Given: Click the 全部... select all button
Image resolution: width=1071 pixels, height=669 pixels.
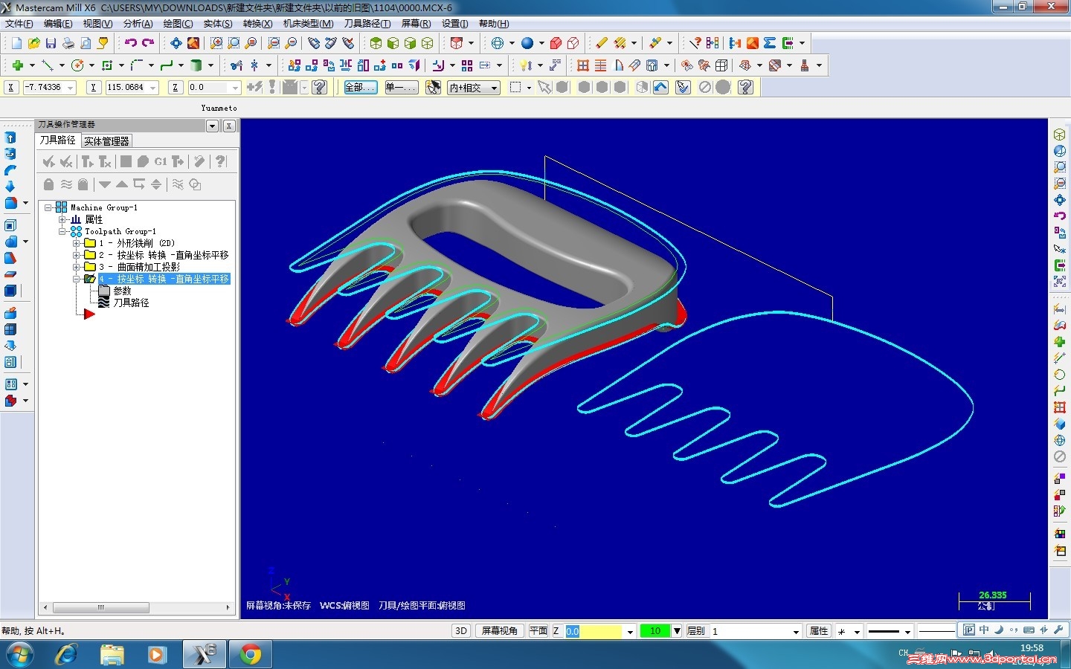Looking at the screenshot, I should (361, 88).
